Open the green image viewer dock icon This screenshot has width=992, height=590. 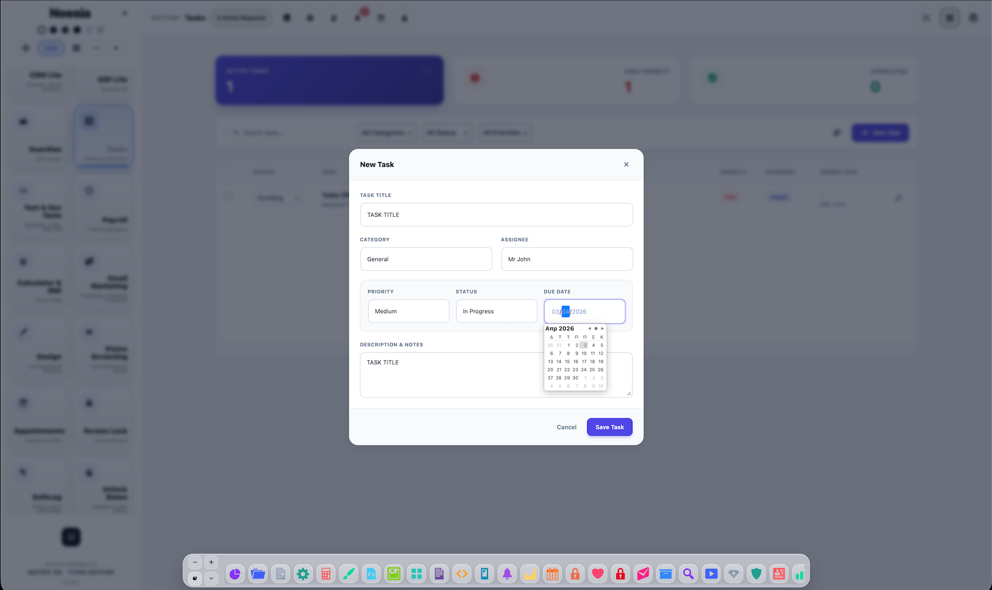click(394, 574)
